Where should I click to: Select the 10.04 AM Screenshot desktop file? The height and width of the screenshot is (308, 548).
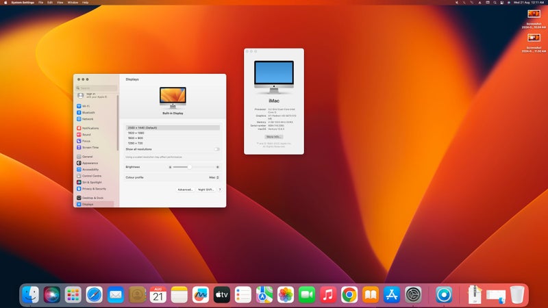click(534, 19)
